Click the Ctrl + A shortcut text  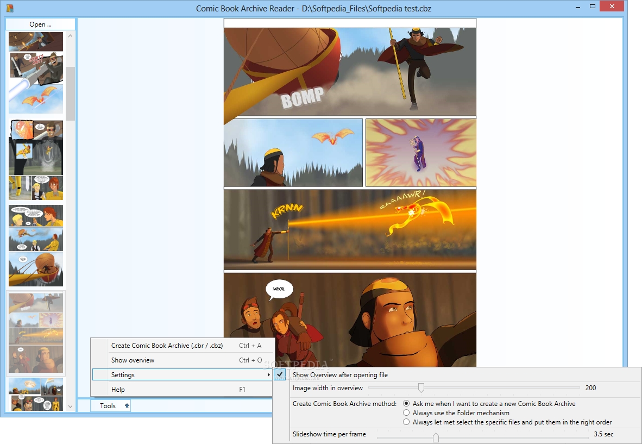[x=250, y=345]
